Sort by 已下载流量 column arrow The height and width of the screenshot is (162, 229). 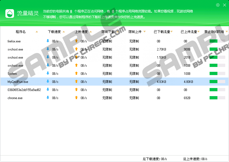pyautogui.click(x=172, y=32)
